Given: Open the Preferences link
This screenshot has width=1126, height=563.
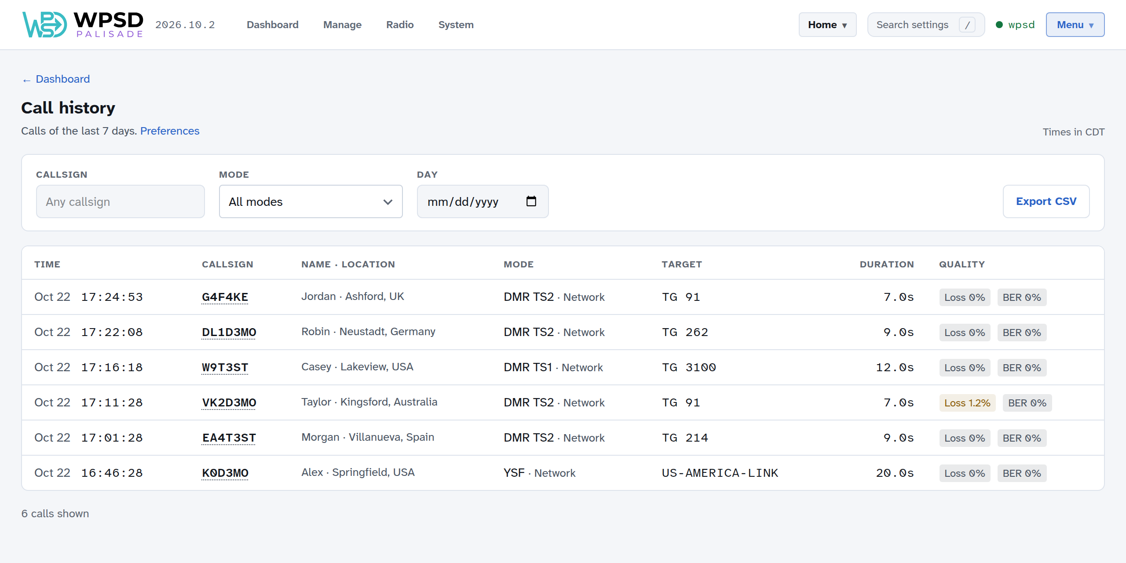Looking at the screenshot, I should (170, 131).
